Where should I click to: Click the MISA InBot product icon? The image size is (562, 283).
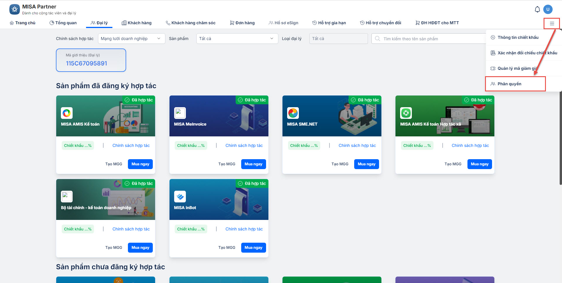180,197
